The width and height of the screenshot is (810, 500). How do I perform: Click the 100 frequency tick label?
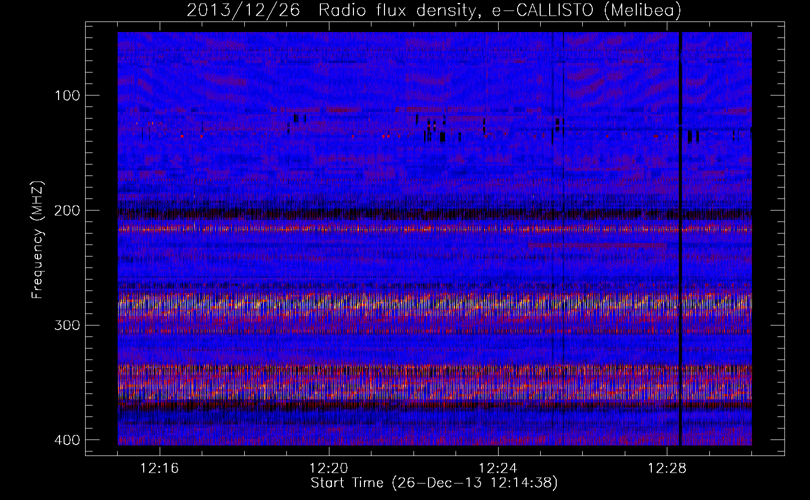pyautogui.click(x=67, y=95)
